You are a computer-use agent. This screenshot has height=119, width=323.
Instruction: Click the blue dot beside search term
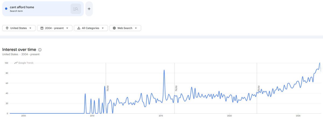6,9
